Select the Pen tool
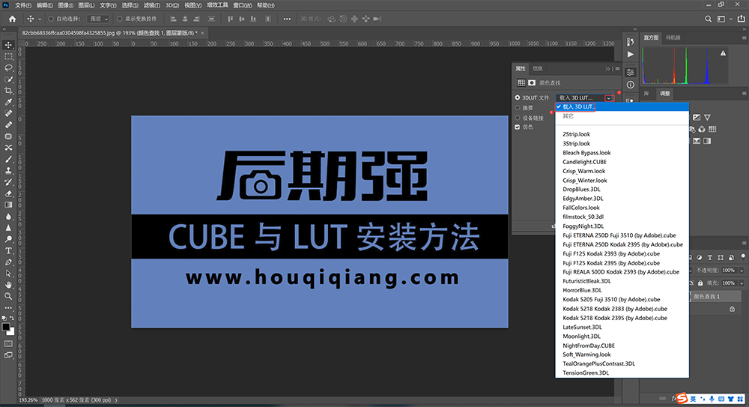Screen dimensions: 749x407 (x=8, y=262)
